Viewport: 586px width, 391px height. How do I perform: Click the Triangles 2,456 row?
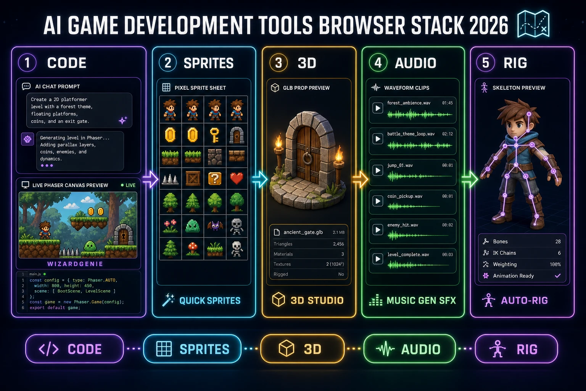tap(309, 244)
